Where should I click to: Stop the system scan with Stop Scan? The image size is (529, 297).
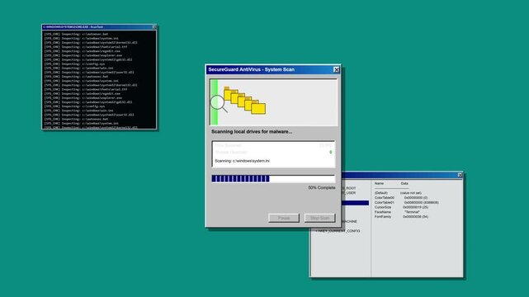[x=319, y=218]
